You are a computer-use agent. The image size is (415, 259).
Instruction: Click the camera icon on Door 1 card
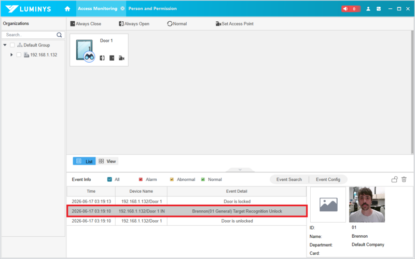coord(121,58)
